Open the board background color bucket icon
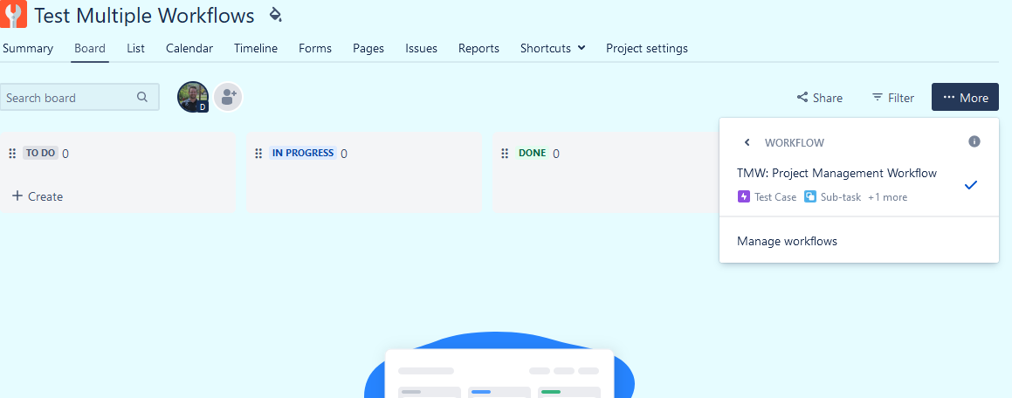 click(x=276, y=15)
